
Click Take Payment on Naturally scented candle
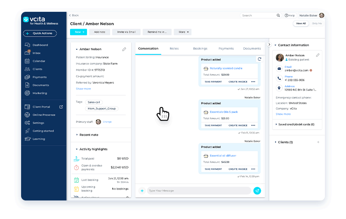pyautogui.click(x=213, y=82)
